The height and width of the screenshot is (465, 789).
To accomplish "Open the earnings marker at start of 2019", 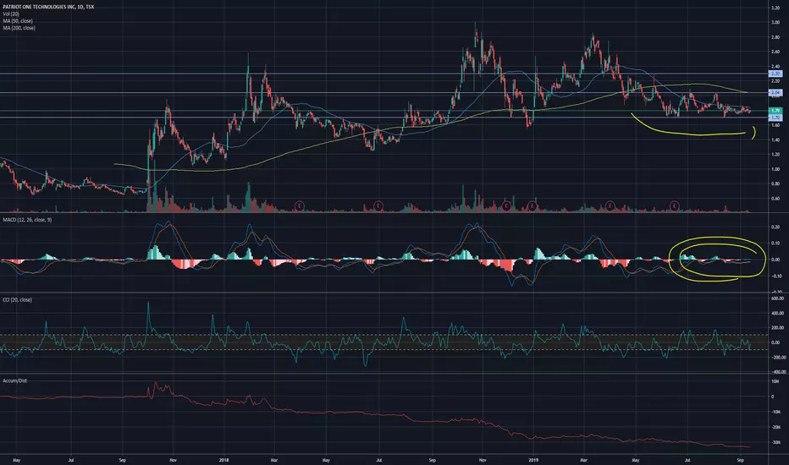I will click(532, 205).
